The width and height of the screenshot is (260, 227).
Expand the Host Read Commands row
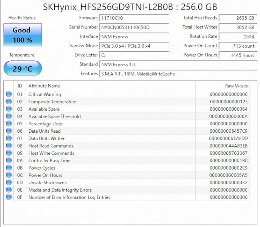[x=50, y=146]
